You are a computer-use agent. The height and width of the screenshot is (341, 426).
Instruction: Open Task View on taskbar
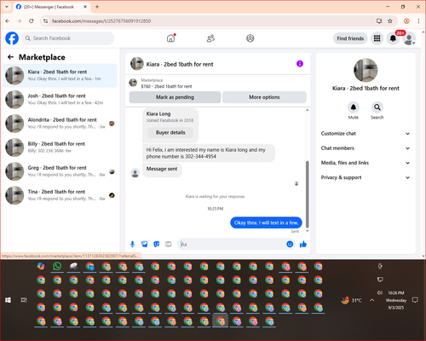tap(24, 300)
